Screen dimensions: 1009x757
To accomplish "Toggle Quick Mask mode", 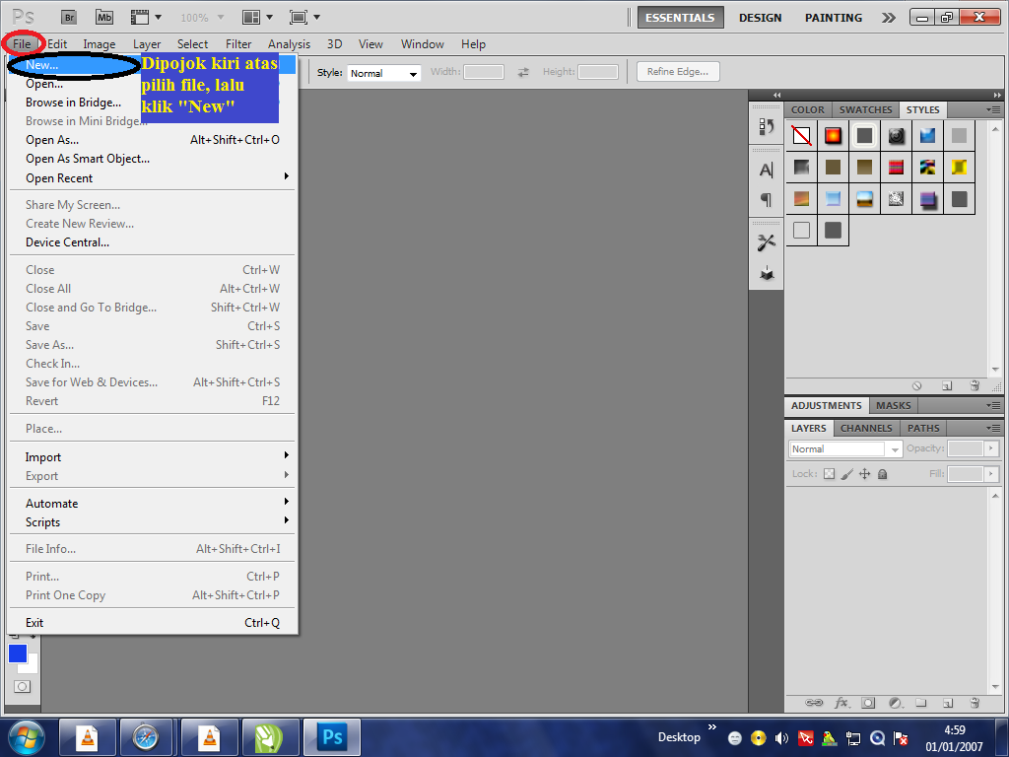I will 22,686.
